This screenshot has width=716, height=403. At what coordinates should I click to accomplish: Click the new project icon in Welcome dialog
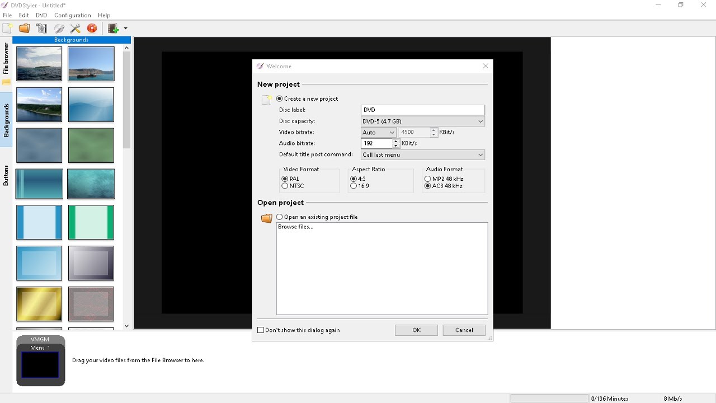(266, 100)
